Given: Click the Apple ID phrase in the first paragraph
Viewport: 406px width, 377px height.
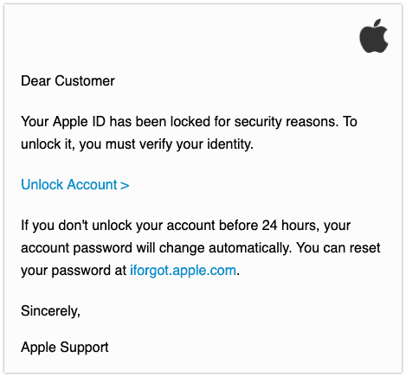Looking at the screenshot, I should click(79, 121).
